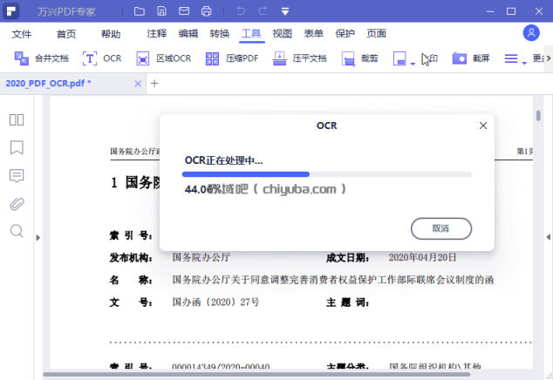Click 'OCR正在处理中...' status text
Image resolution: width=553 pixels, height=380 pixels.
pos(223,160)
